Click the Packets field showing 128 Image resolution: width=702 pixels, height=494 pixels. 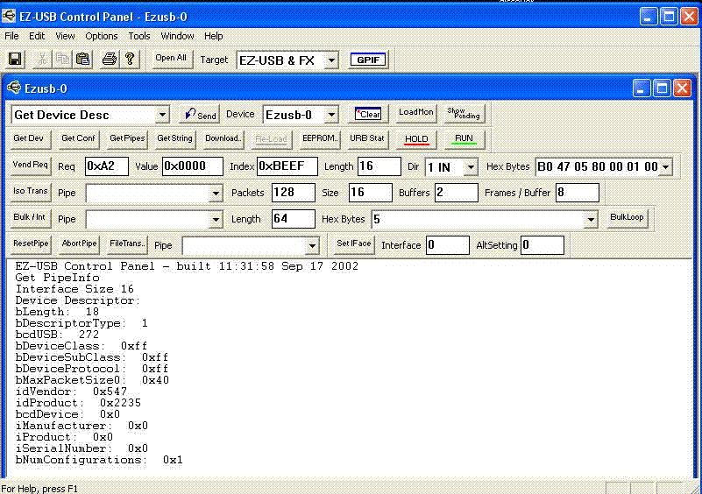pyautogui.click(x=293, y=193)
